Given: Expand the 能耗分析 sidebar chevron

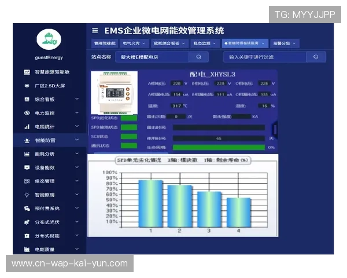Looking at the screenshot, I should [77, 153].
